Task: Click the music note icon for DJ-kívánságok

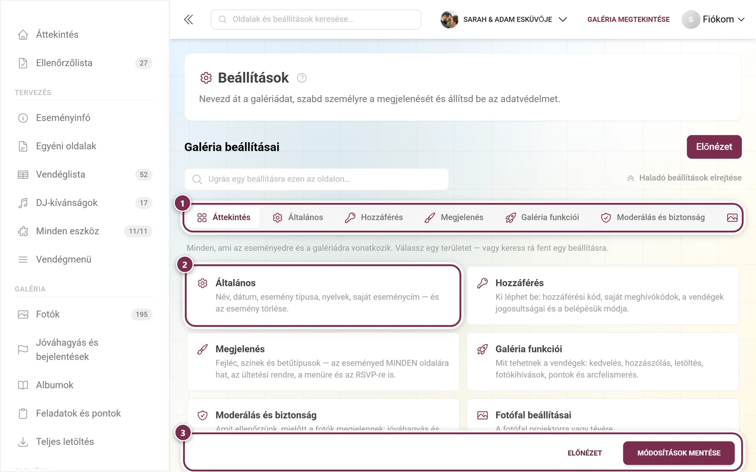Action: (x=23, y=203)
